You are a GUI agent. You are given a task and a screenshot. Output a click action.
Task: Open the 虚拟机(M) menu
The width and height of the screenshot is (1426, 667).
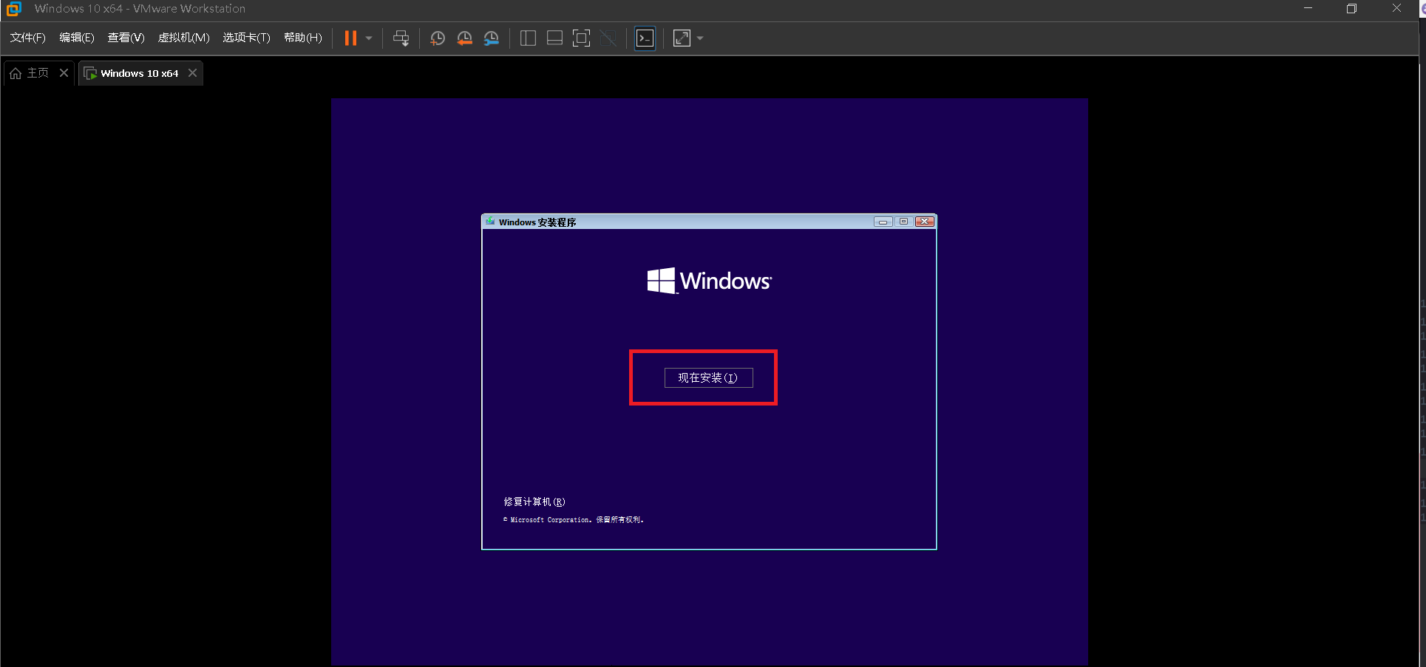(x=184, y=38)
